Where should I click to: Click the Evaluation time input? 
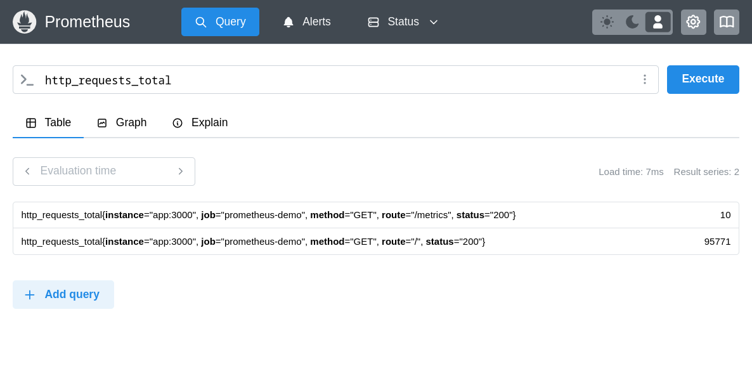[x=103, y=171]
